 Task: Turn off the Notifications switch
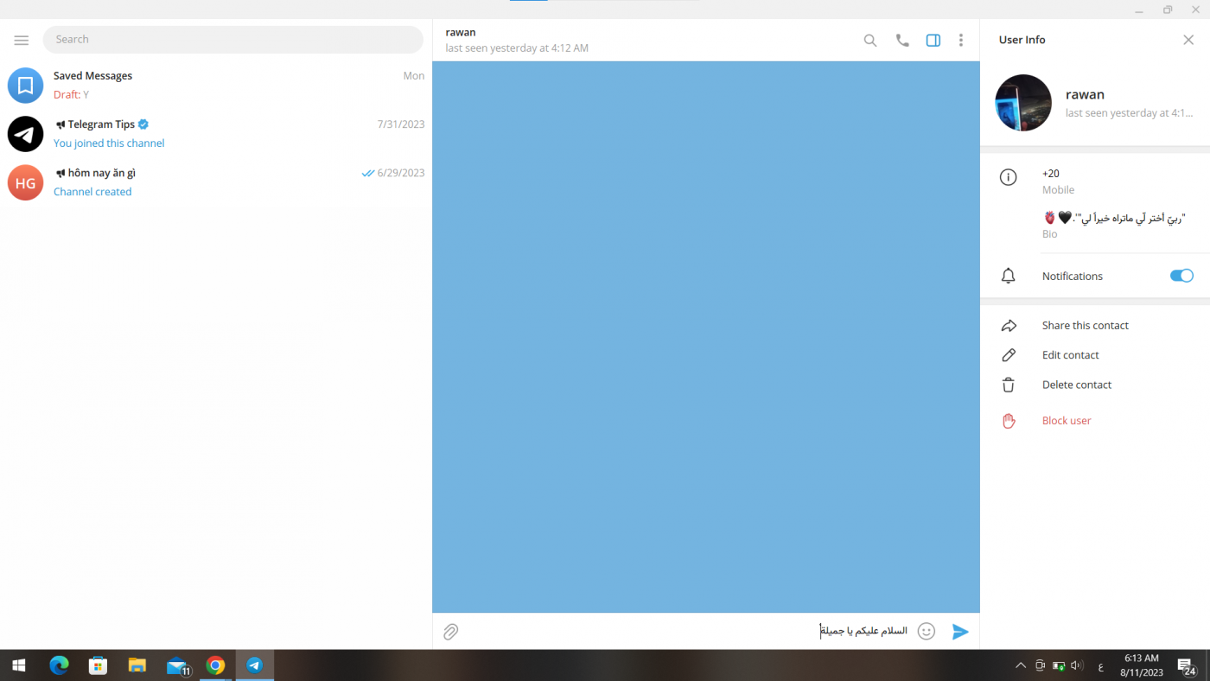pos(1181,276)
